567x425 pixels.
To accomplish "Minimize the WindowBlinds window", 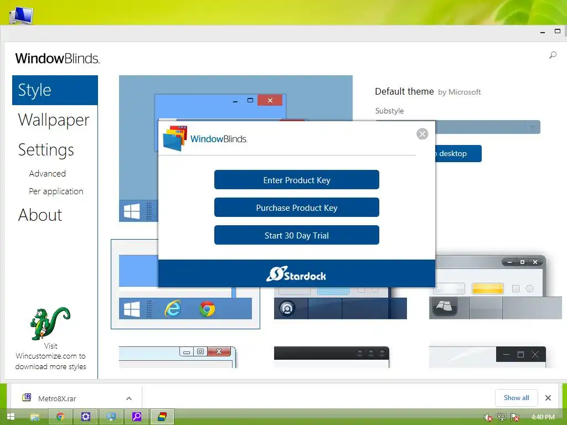I will pos(543,32).
